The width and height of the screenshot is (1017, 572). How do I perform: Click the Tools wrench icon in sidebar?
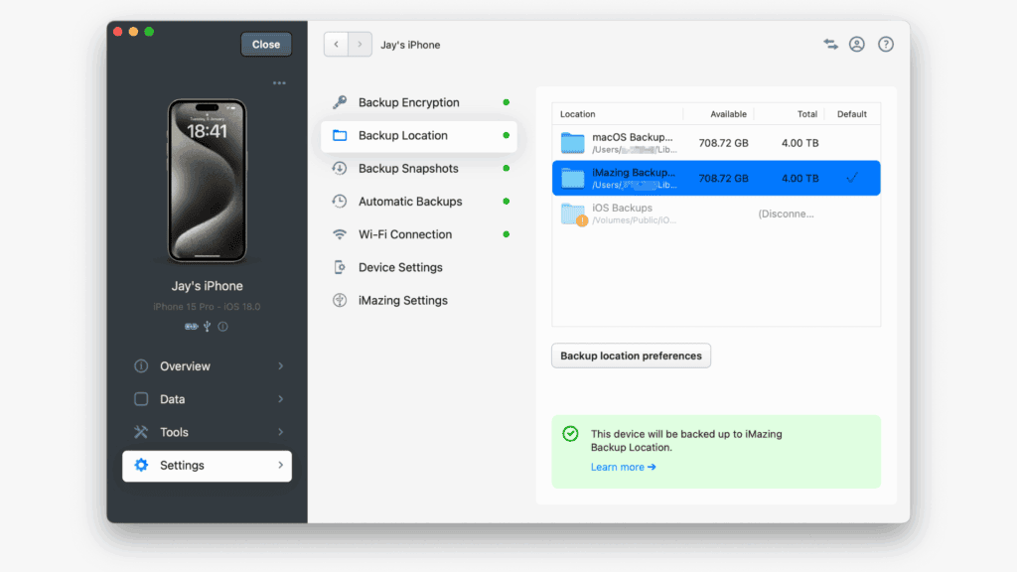(x=143, y=432)
